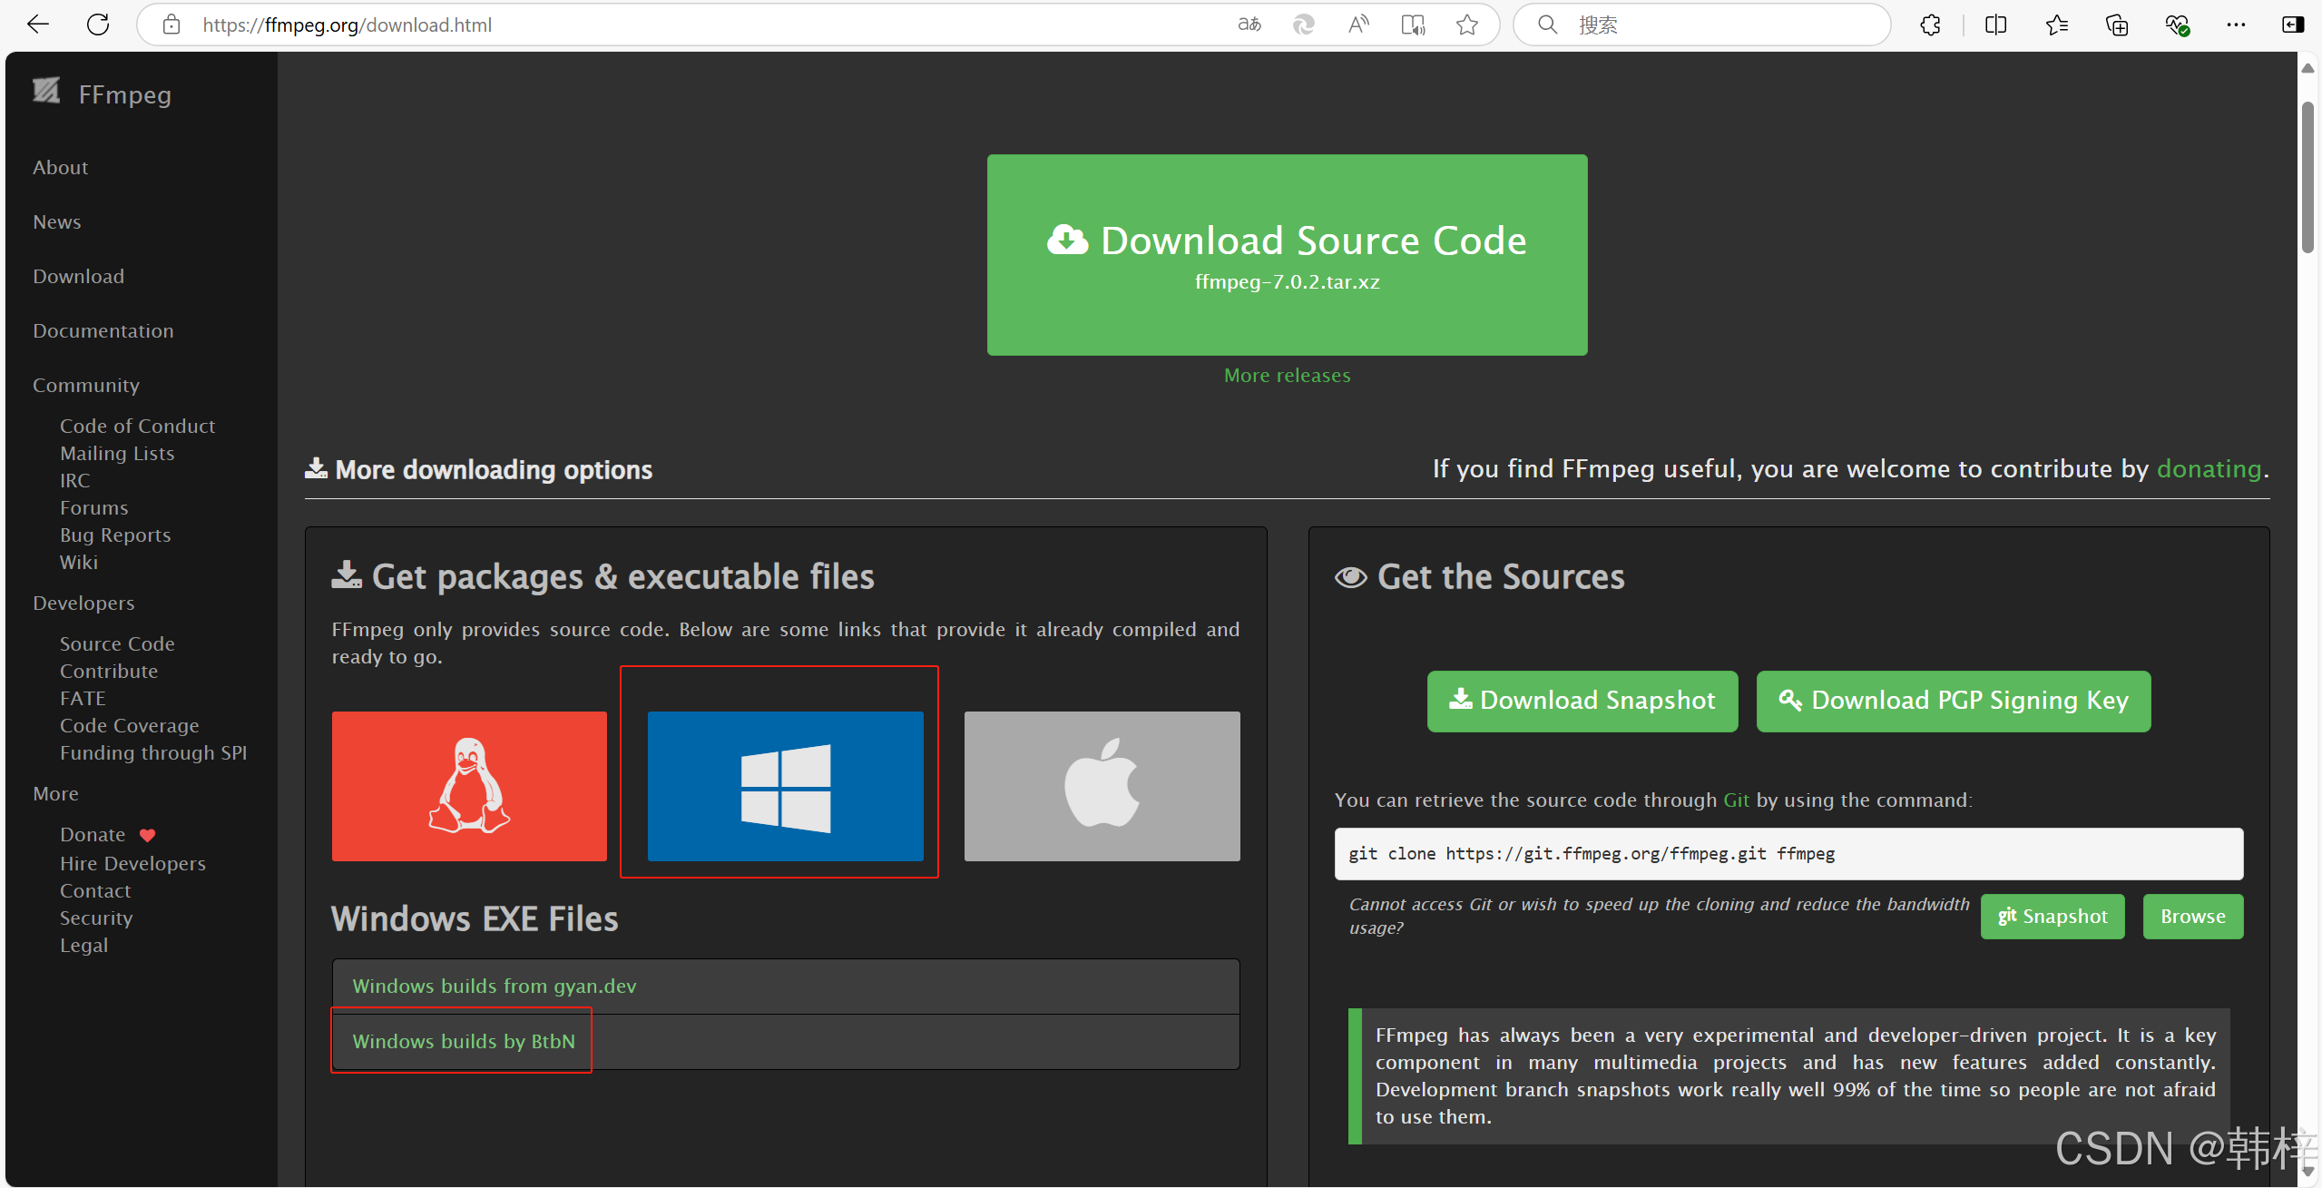Image resolution: width=2322 pixels, height=1188 pixels.
Task: Select the Linux penguin packages tile
Action: pos(469,786)
